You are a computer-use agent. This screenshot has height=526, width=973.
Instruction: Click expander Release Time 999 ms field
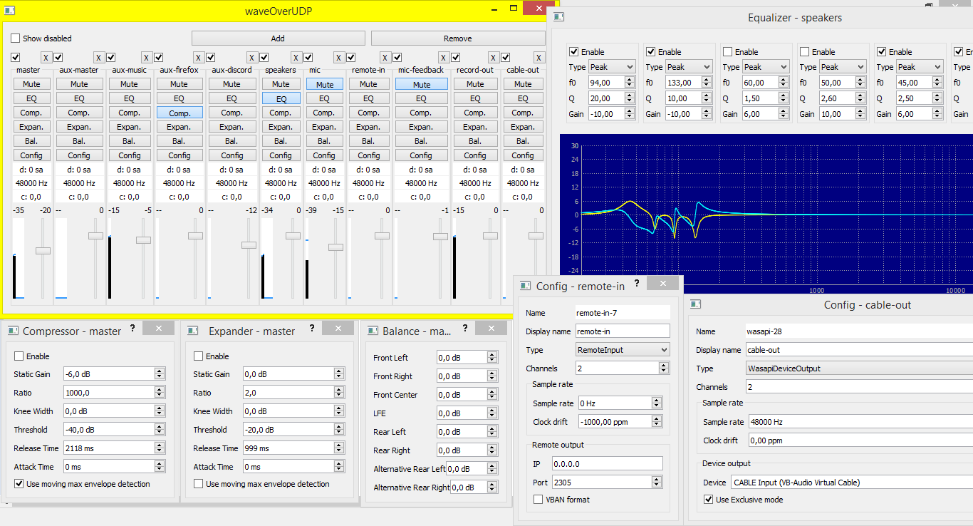pyautogui.click(x=287, y=448)
